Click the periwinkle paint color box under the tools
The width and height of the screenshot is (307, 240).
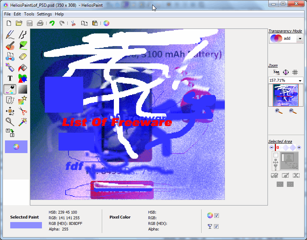point(16,147)
